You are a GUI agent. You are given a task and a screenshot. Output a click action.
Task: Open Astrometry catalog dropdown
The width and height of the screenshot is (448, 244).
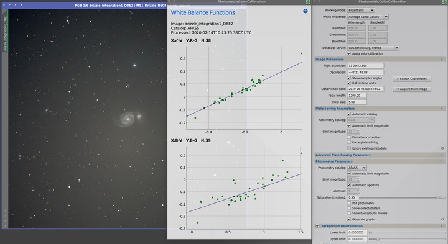coord(360,120)
